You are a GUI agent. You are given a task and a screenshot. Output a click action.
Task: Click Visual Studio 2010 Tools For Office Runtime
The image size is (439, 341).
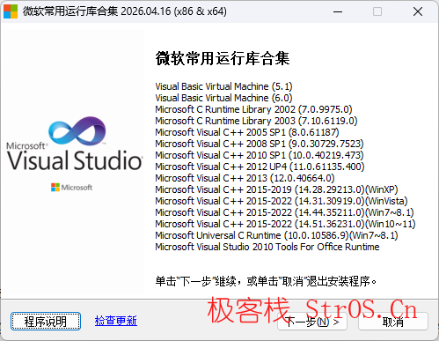coord(267,247)
